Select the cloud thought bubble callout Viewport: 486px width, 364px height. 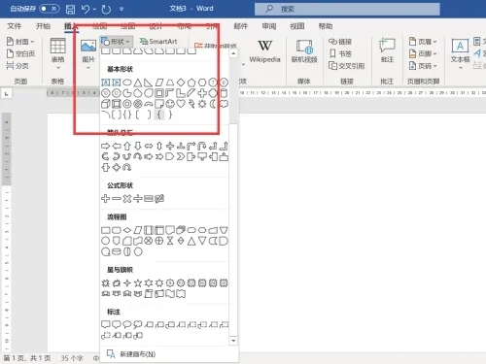(x=138, y=324)
